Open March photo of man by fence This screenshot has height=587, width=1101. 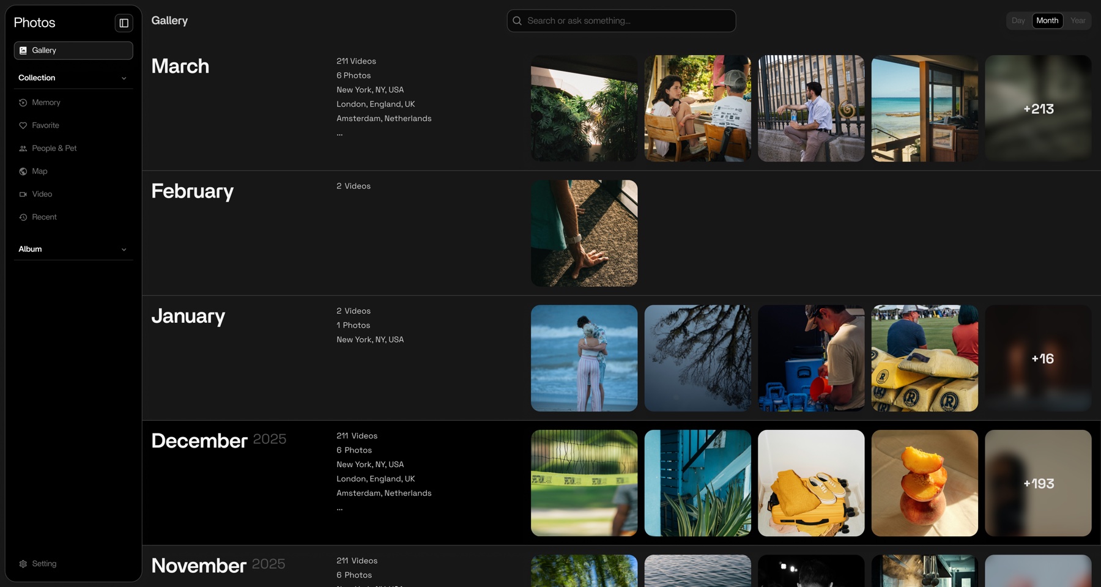pyautogui.click(x=811, y=109)
